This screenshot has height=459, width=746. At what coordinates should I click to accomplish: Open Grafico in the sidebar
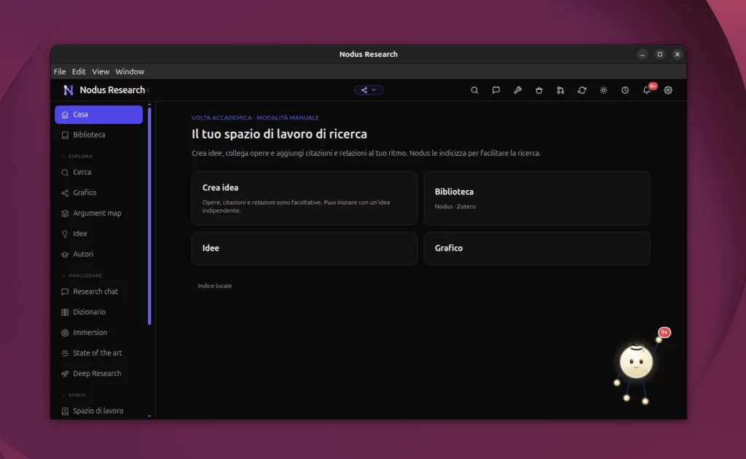(x=98, y=192)
